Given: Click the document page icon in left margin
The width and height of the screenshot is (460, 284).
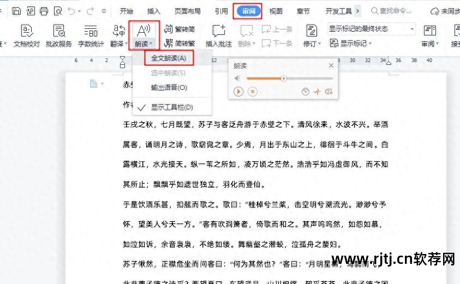Looking at the screenshot, I should tap(93, 83).
